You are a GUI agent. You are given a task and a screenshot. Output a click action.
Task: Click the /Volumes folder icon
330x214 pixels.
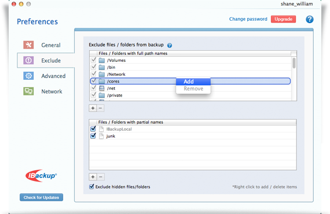point(102,60)
